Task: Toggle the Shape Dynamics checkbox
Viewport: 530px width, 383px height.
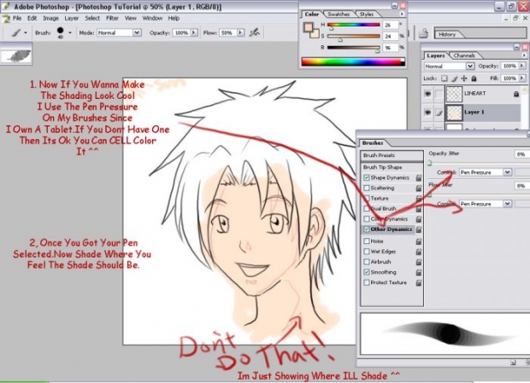Action: pos(367,177)
